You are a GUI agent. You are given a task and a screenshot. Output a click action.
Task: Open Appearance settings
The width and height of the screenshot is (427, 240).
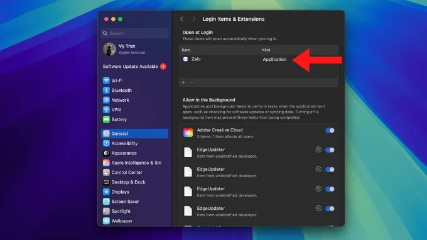click(x=135, y=153)
